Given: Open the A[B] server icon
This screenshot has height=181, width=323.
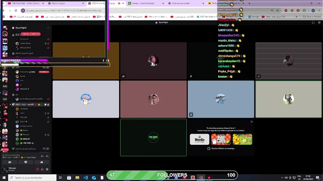Looking at the screenshot, I should tap(5, 86).
